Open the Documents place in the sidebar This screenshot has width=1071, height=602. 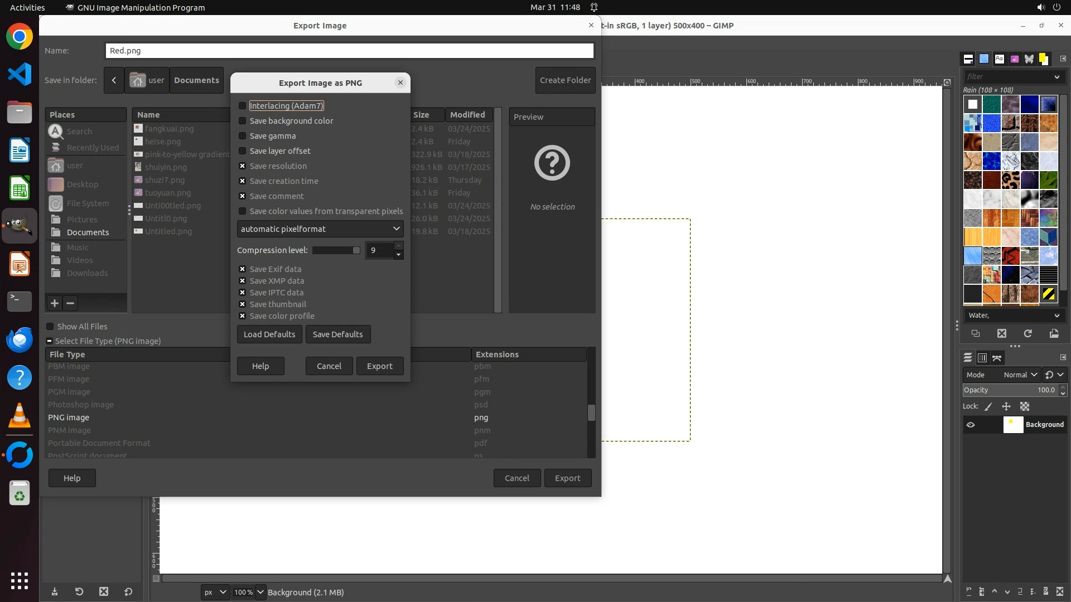[x=88, y=232]
